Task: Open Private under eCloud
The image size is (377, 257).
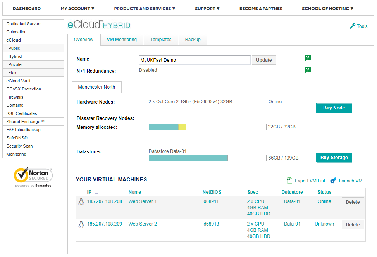Action: (x=33, y=64)
